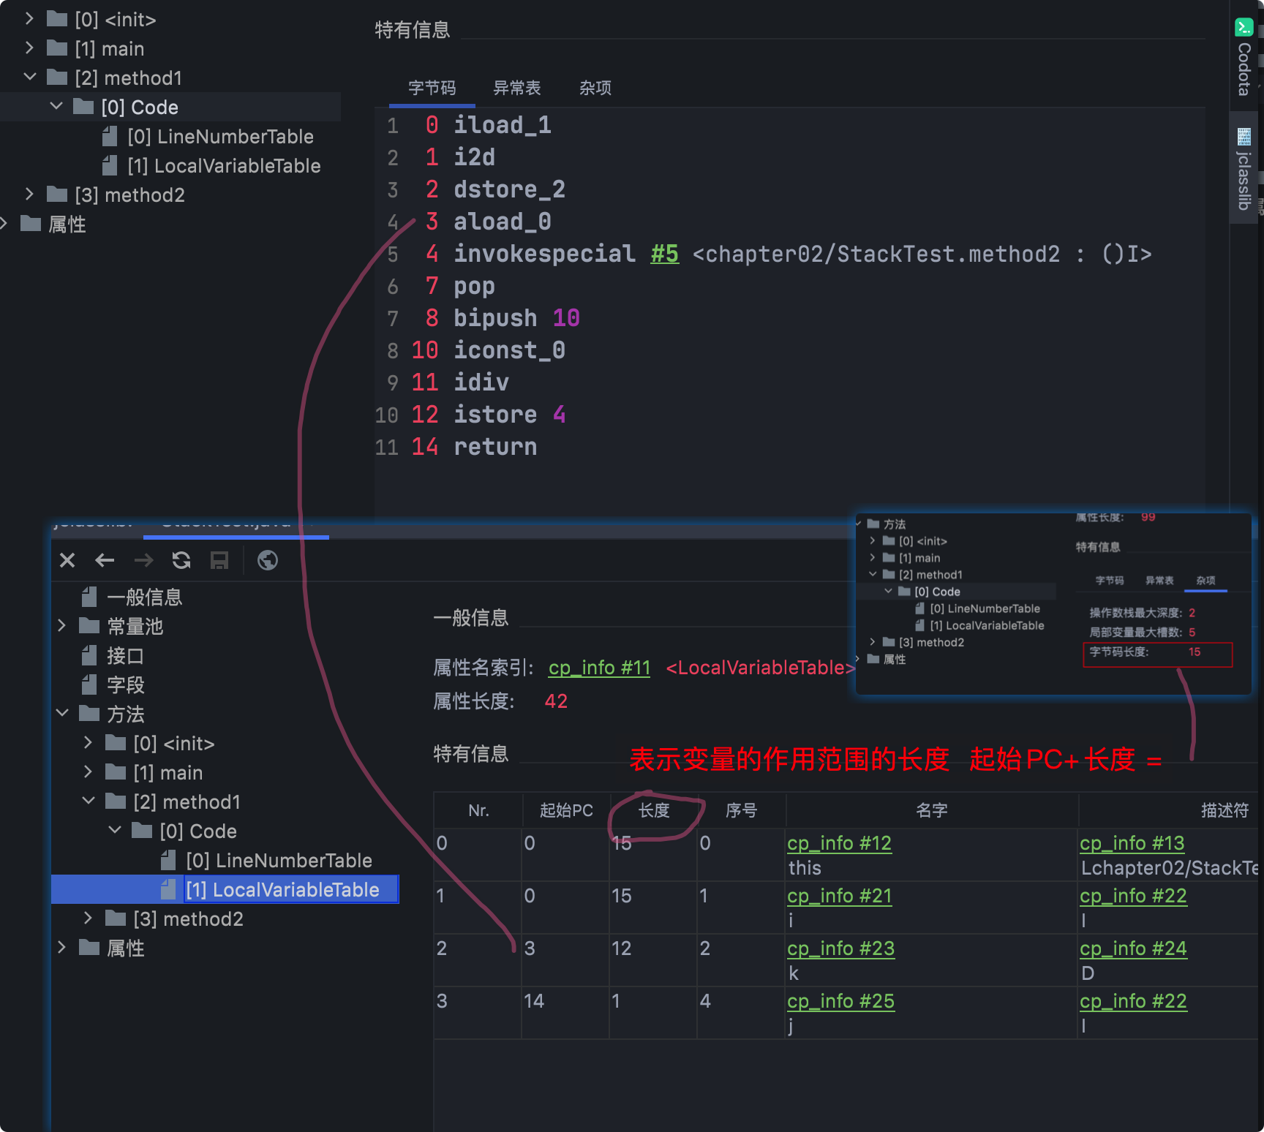
Task: Collapse [2] method1 in upper tree
Action: pyautogui.click(x=29, y=78)
